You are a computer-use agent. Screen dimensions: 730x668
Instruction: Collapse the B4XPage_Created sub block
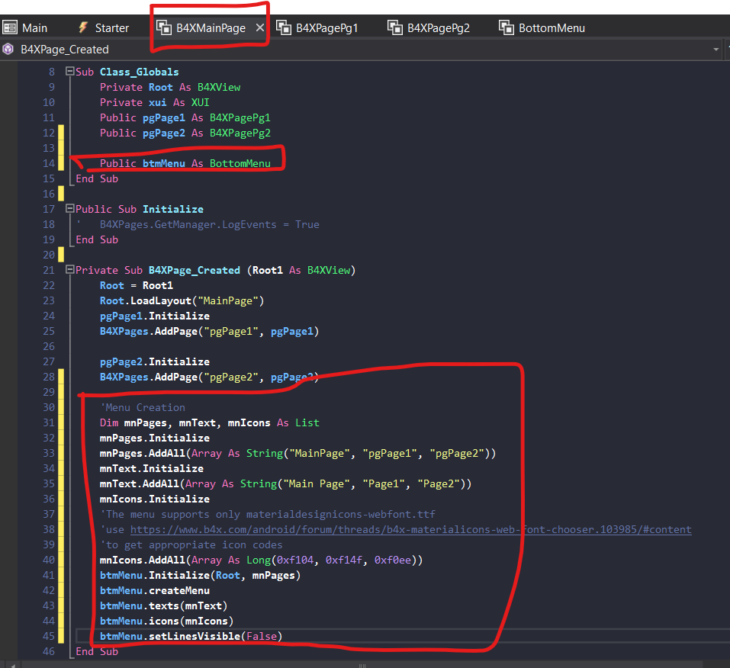[70, 270]
